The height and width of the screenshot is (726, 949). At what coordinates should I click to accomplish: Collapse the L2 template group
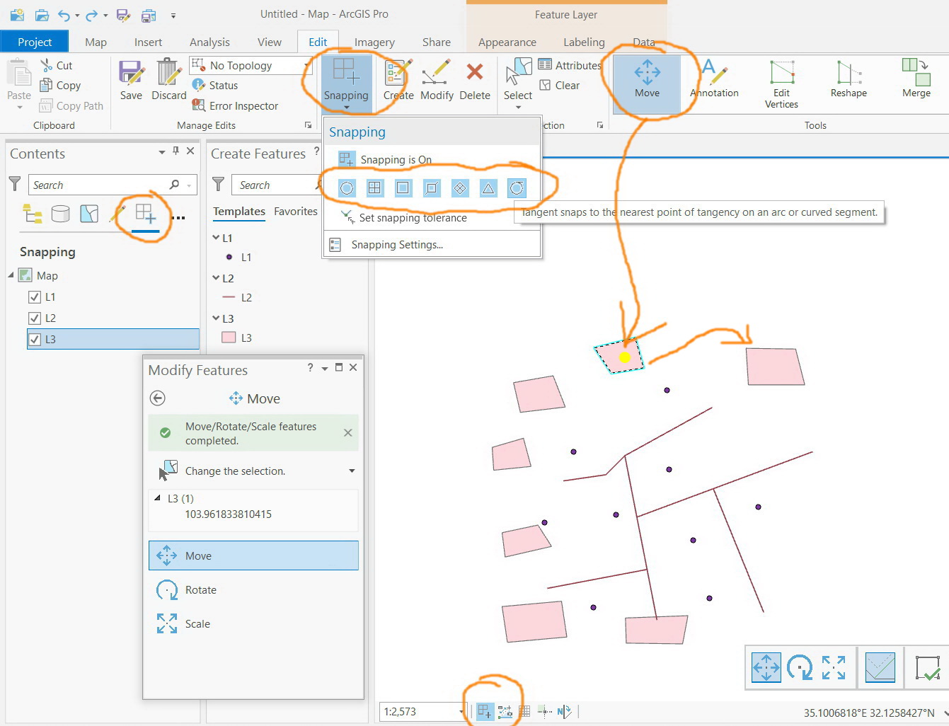(216, 278)
